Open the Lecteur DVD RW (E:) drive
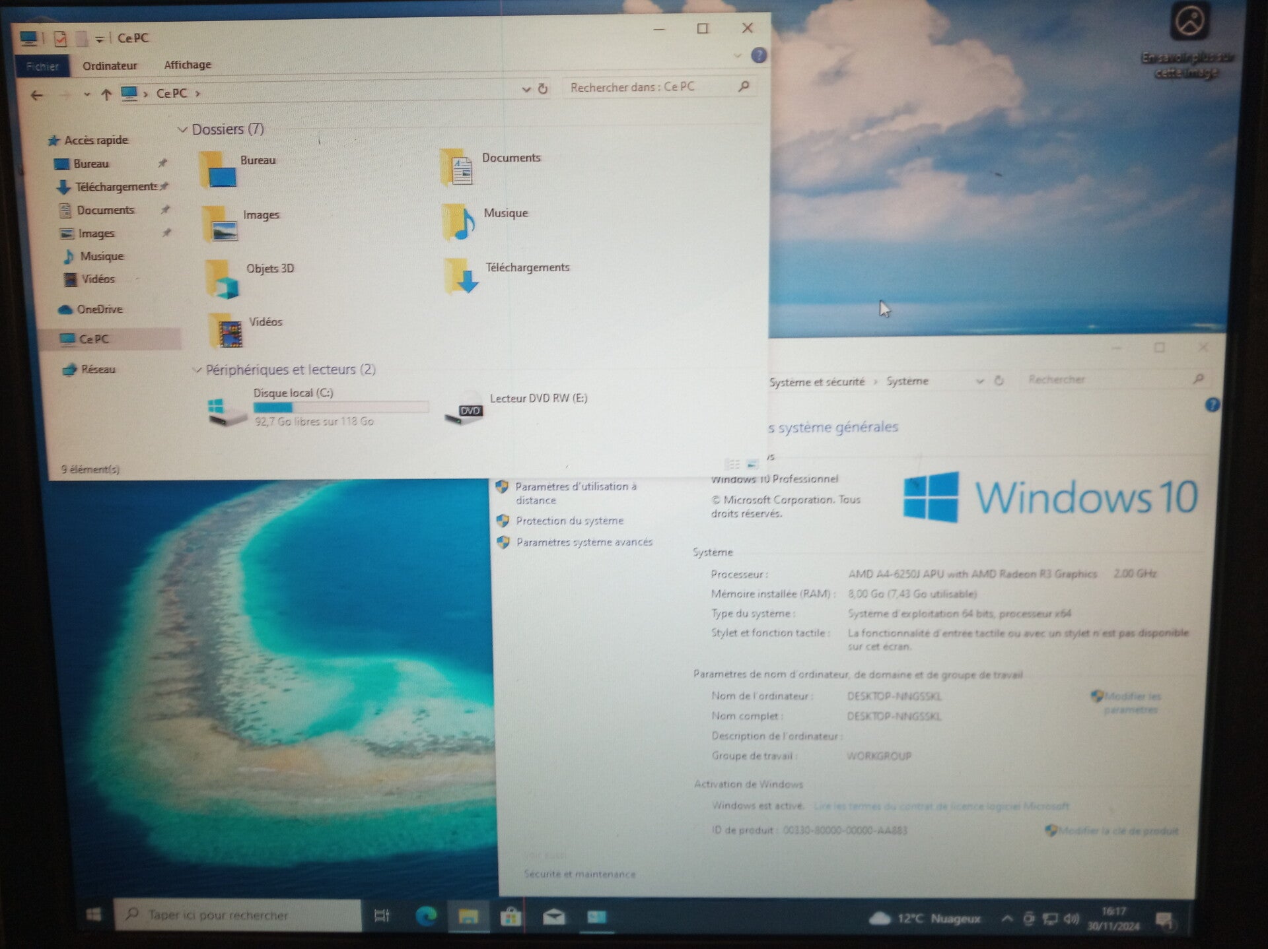1268x949 pixels. (464, 409)
